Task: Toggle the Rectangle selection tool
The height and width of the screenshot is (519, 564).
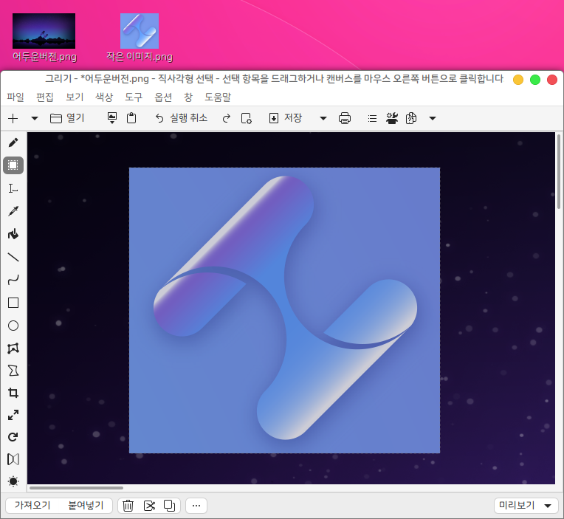Action: pos(13,165)
